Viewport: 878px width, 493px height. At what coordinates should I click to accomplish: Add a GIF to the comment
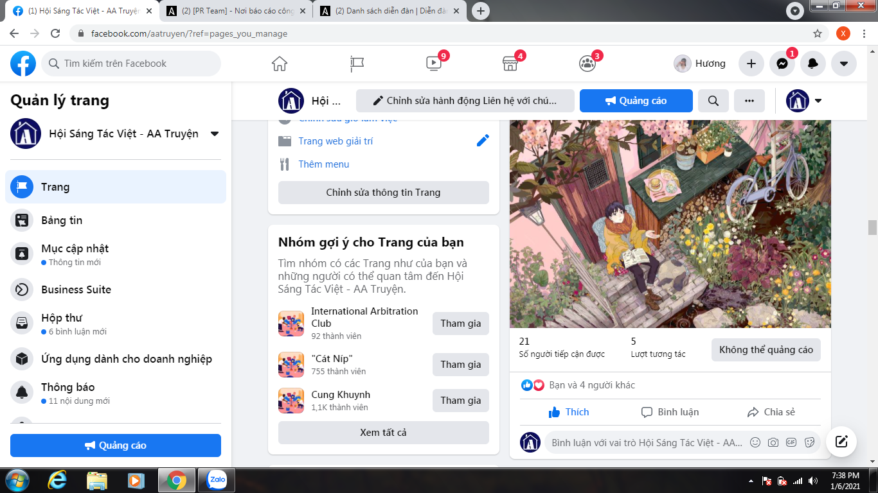(x=791, y=442)
